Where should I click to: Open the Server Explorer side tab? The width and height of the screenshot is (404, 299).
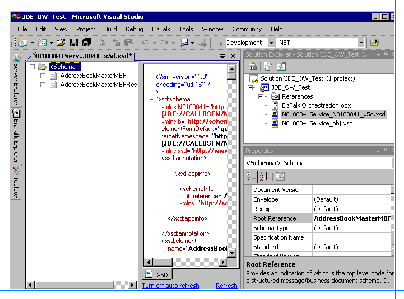(16, 80)
